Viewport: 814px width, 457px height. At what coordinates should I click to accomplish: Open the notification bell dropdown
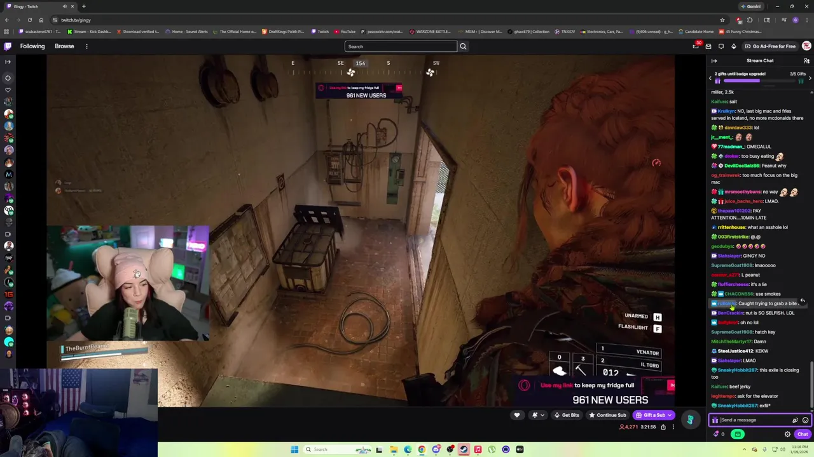(x=538, y=415)
